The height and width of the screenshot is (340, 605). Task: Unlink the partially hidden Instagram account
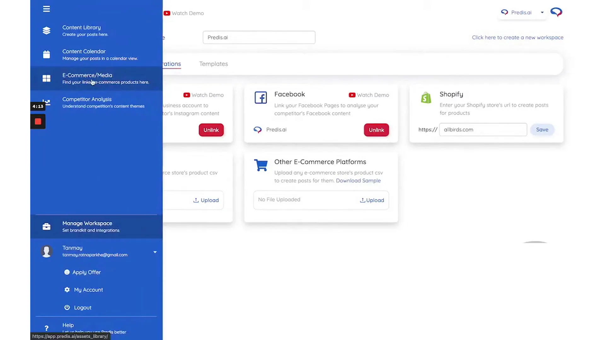point(211,130)
